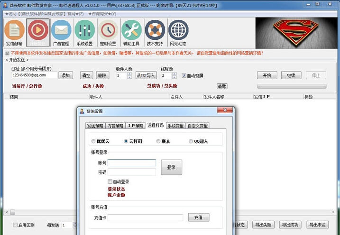This screenshot has height=235, width=340.
Task: Click the email address input 123464500@qq.com
Action: [x=34, y=75]
